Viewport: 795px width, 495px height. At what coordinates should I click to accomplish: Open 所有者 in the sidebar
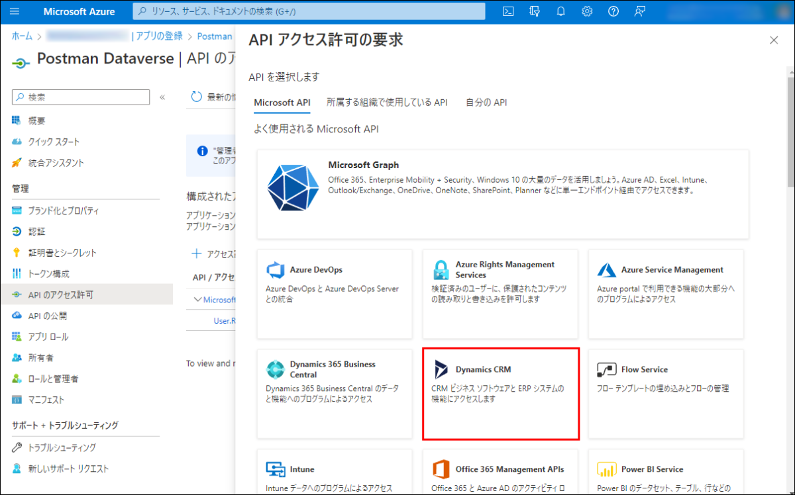86,357
